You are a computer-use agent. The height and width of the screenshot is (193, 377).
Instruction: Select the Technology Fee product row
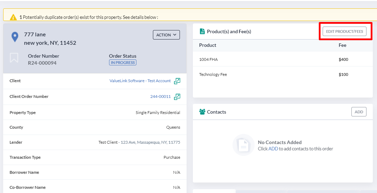tap(283, 74)
